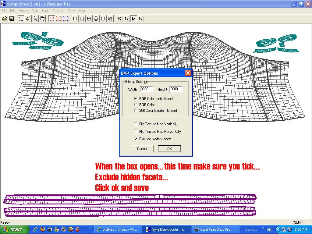Cancel the BMP export dialog
This screenshot has height=234, width=312.
(142, 149)
